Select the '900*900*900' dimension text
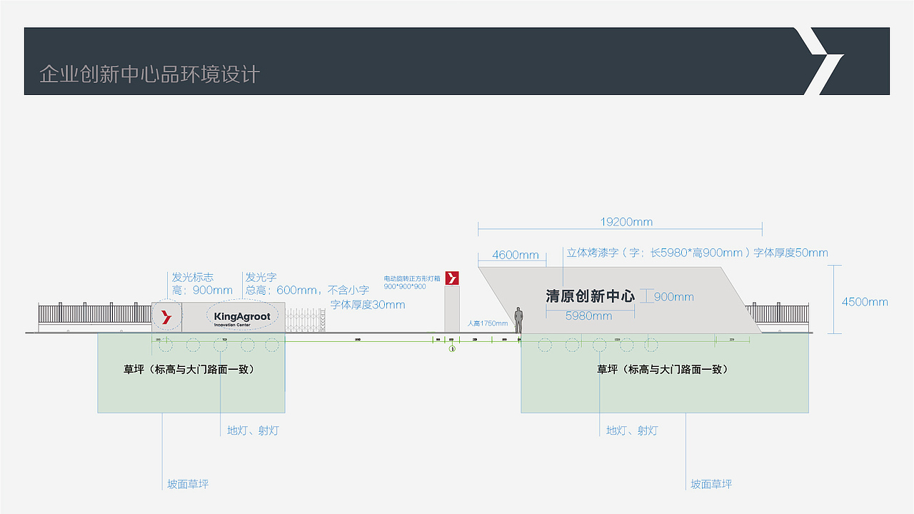 click(405, 286)
